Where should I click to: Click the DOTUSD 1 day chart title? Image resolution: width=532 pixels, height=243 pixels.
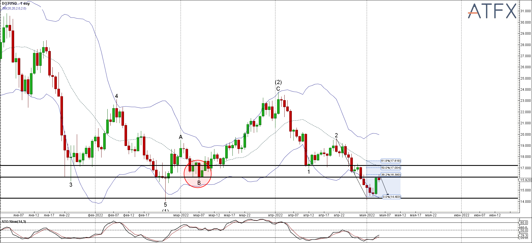pyautogui.click(x=16, y=4)
